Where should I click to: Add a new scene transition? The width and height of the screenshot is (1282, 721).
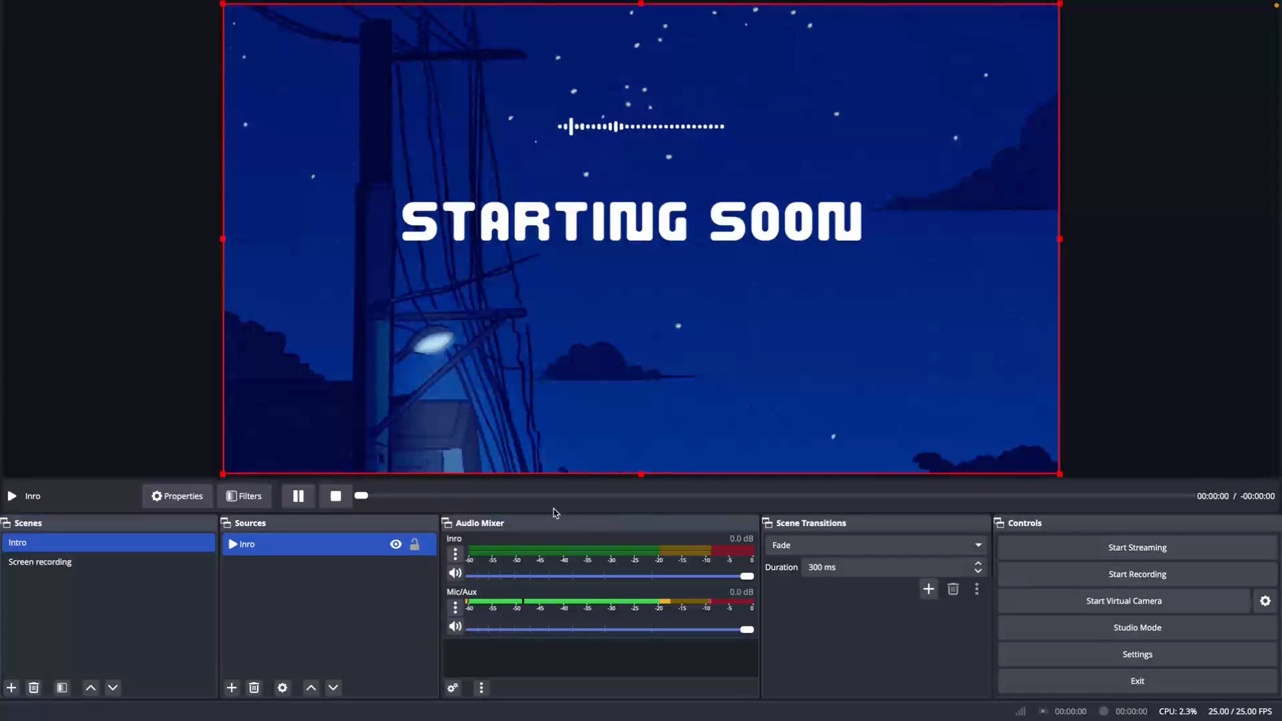tap(928, 589)
